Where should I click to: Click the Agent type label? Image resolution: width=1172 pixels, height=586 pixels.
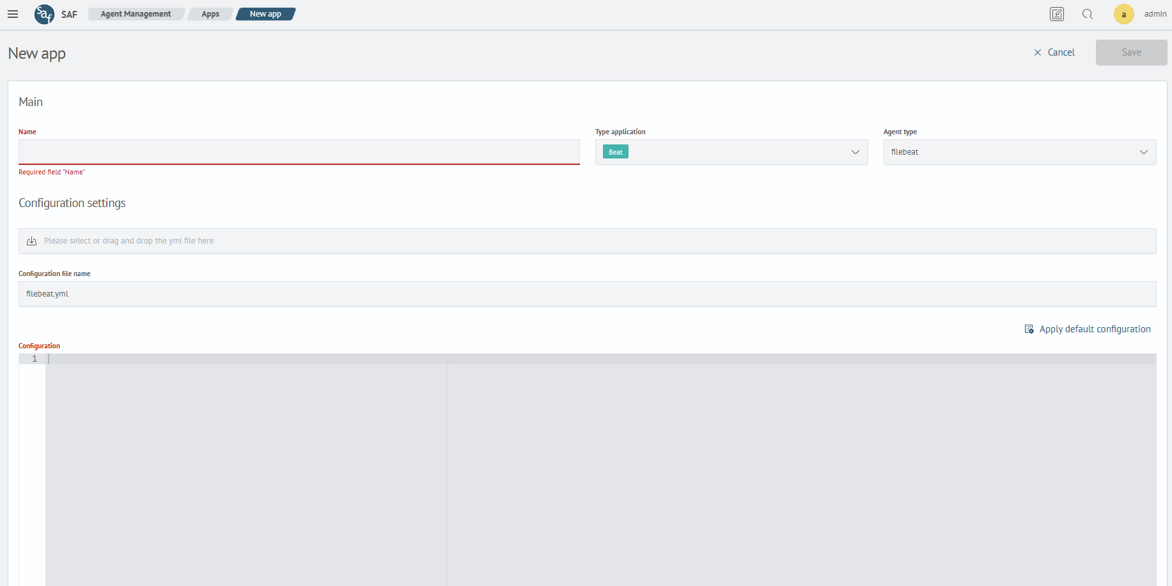coord(900,132)
